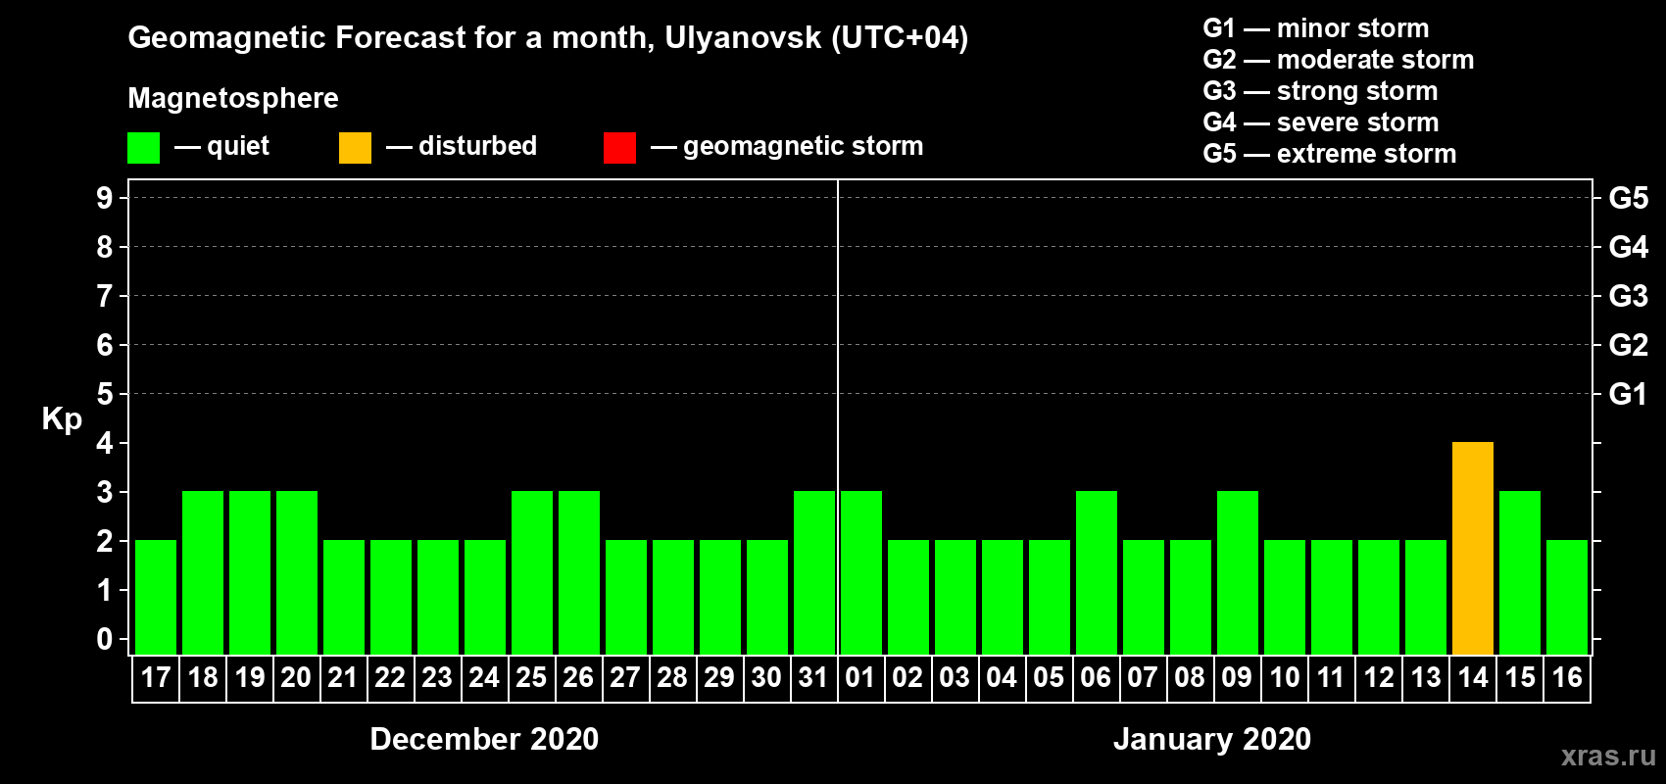1666x784 pixels.
Task: Click the 'G5 — extreme storm' legend line
Action: (1330, 154)
